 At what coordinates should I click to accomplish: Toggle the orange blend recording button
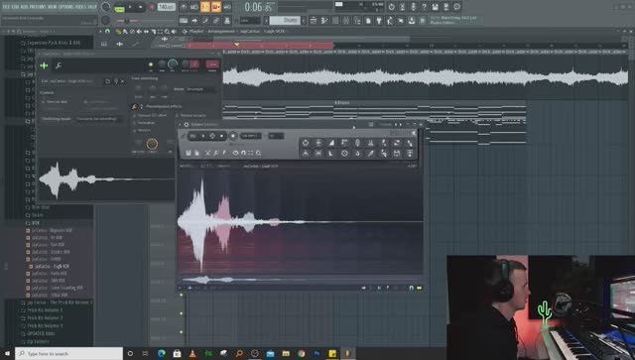click(x=216, y=7)
